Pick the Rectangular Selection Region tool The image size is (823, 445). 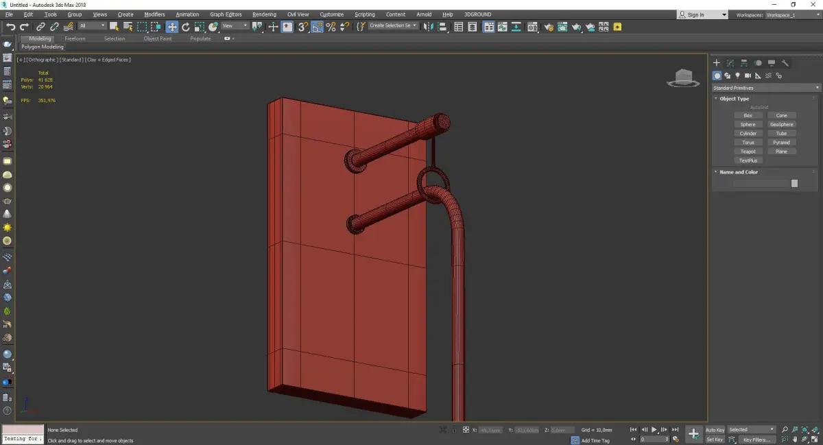coord(142,27)
